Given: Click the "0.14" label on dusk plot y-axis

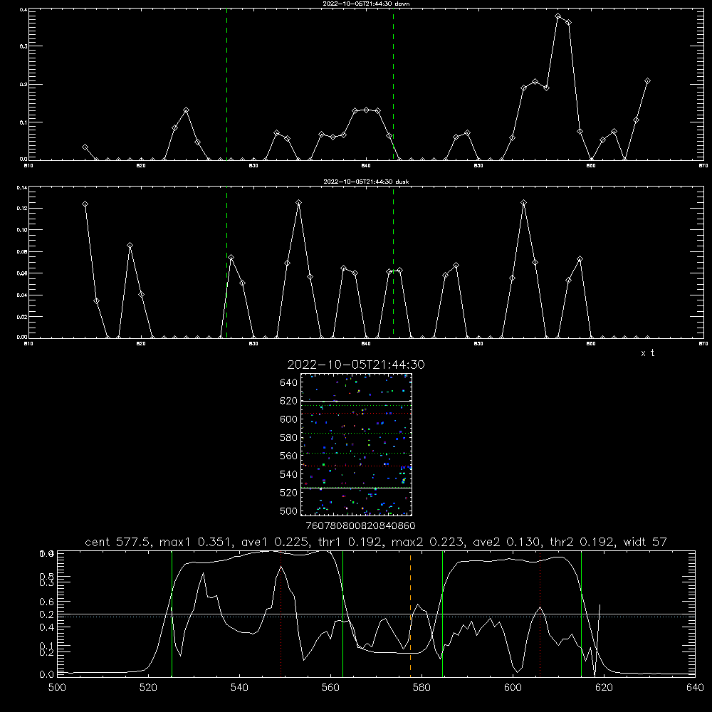Looking at the screenshot, I should coord(22,187).
